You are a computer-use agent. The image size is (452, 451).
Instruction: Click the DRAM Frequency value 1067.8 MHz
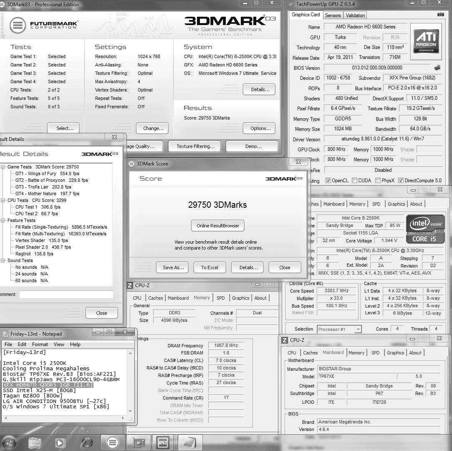click(226, 346)
